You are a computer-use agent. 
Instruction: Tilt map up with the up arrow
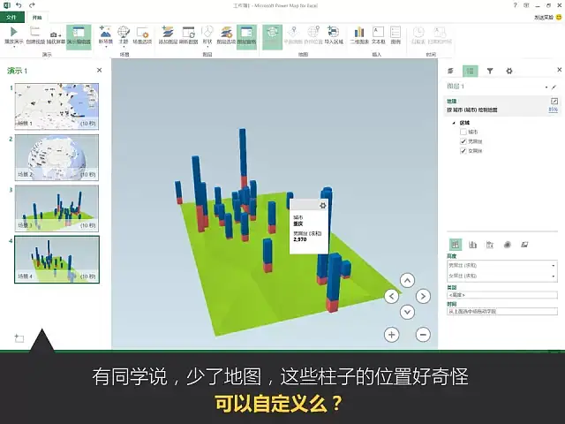(407, 280)
